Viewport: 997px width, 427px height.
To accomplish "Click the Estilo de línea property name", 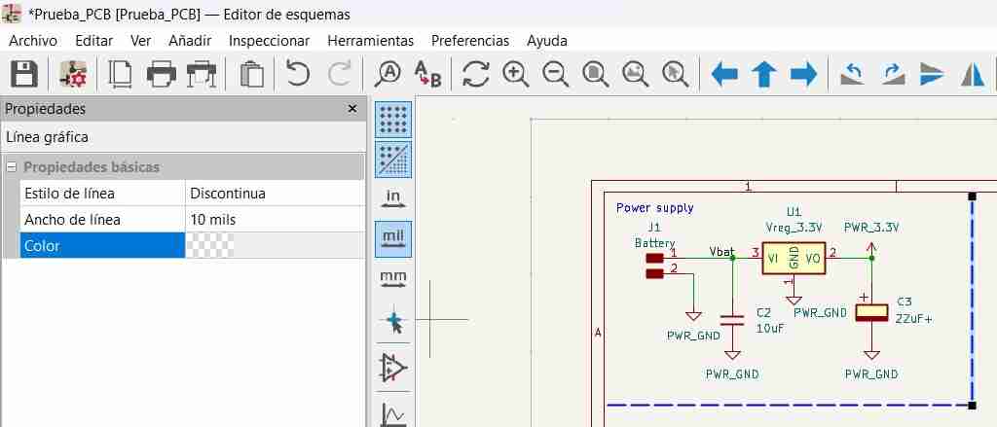I will pos(69,194).
